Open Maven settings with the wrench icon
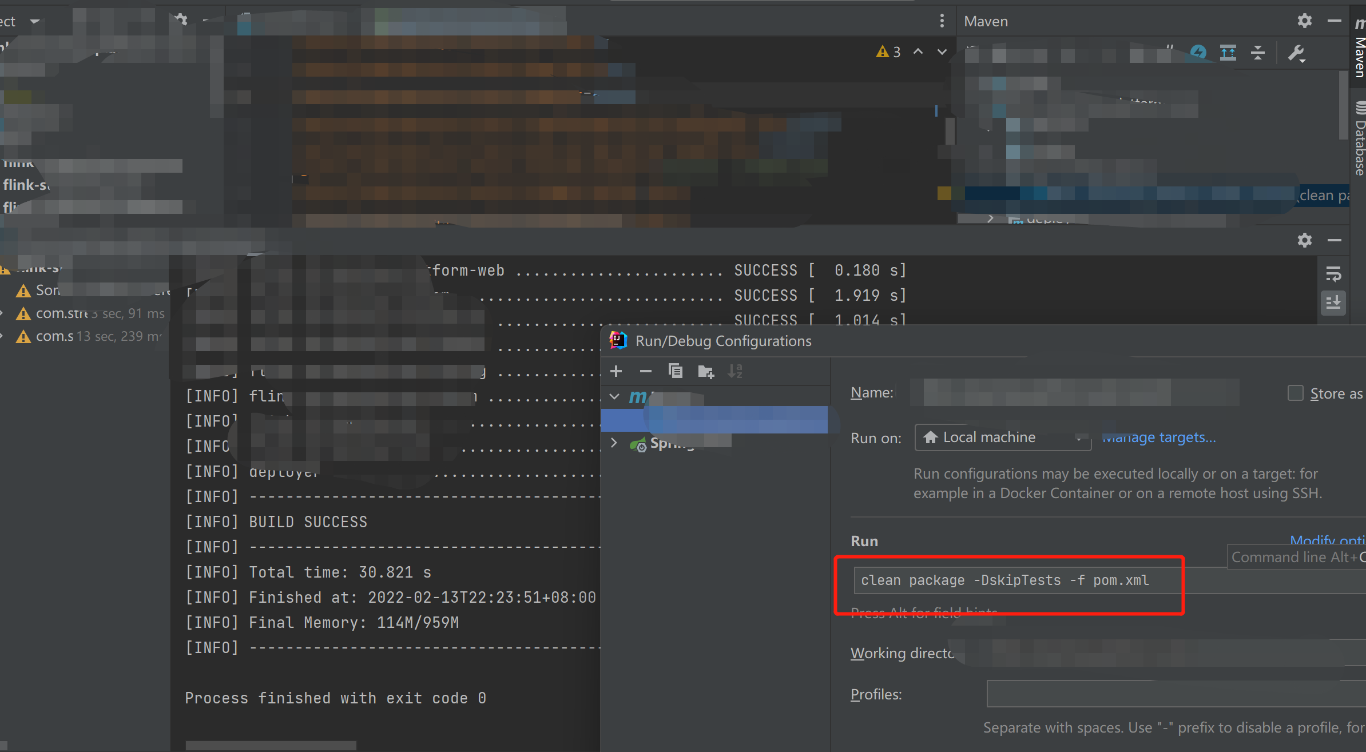This screenshot has height=752, width=1366. 1296,53
